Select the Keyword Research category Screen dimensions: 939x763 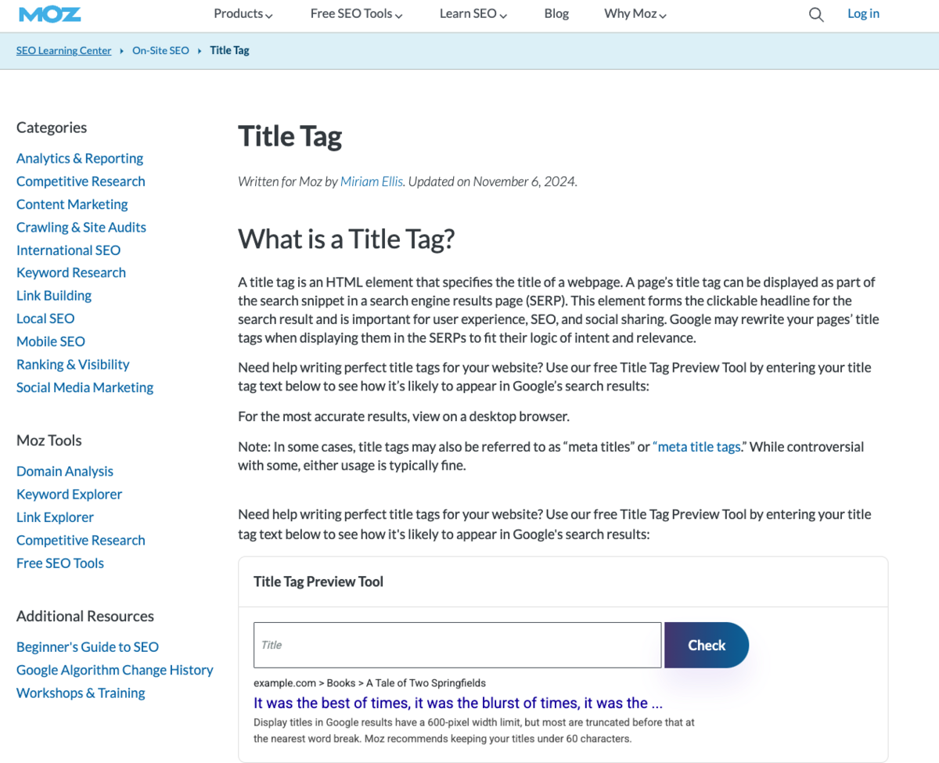point(70,272)
